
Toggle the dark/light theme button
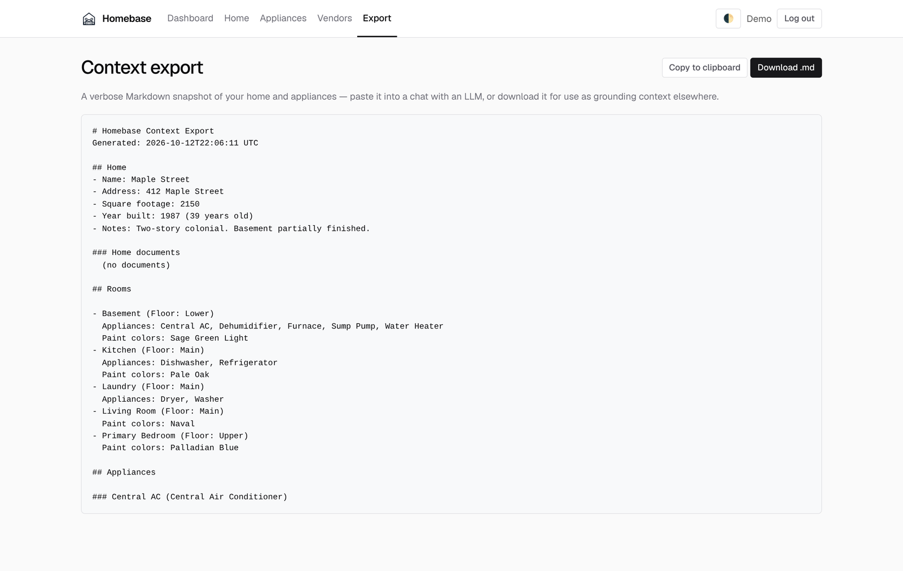(728, 19)
